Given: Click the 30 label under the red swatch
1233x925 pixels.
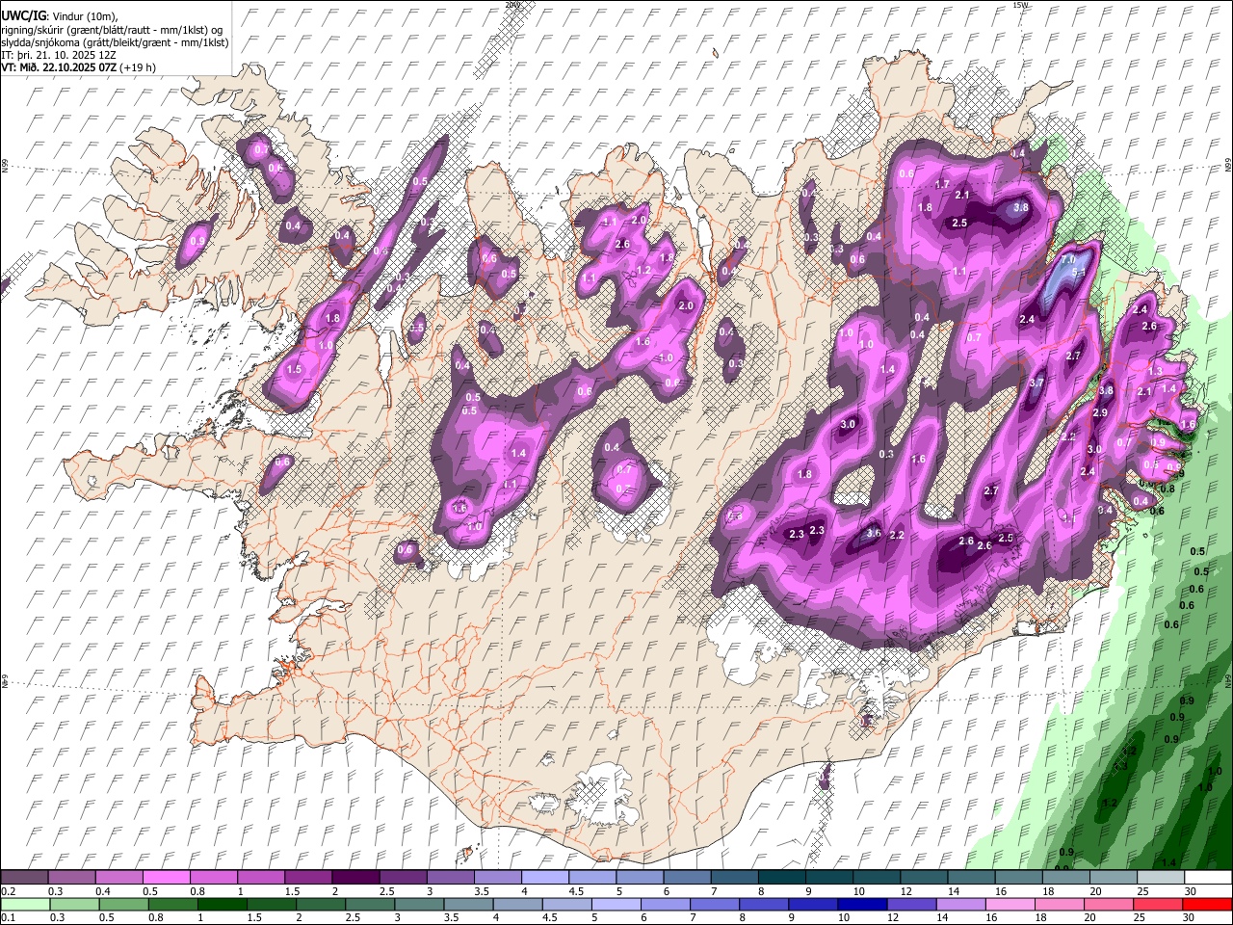Looking at the screenshot, I should pyautogui.click(x=1188, y=918).
